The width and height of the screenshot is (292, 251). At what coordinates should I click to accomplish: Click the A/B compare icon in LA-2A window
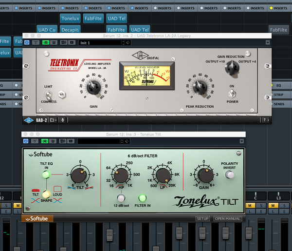coord(64,42)
